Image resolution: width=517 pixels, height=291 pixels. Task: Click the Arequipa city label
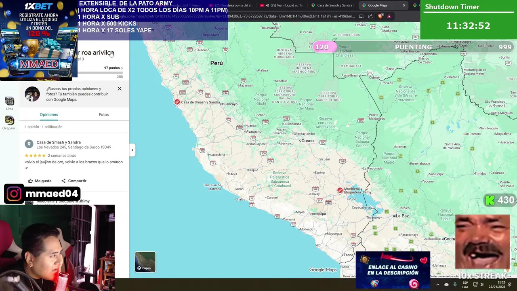[318, 213]
